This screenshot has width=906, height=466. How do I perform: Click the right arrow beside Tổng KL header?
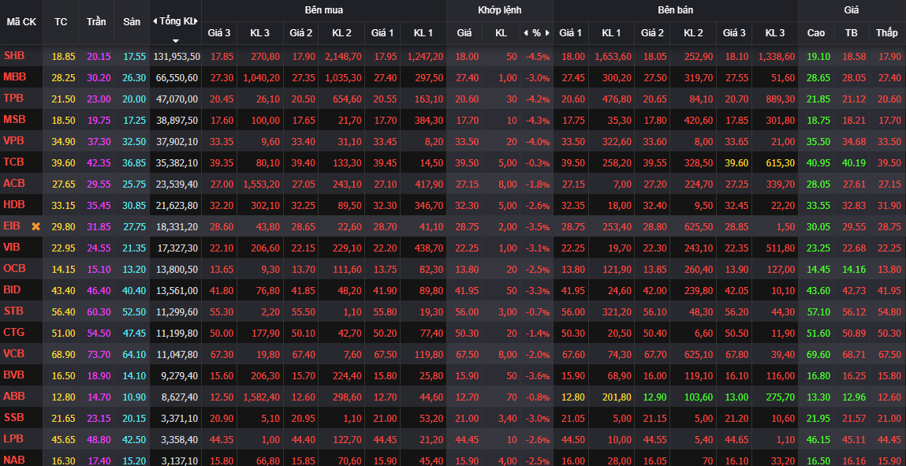tap(196, 21)
